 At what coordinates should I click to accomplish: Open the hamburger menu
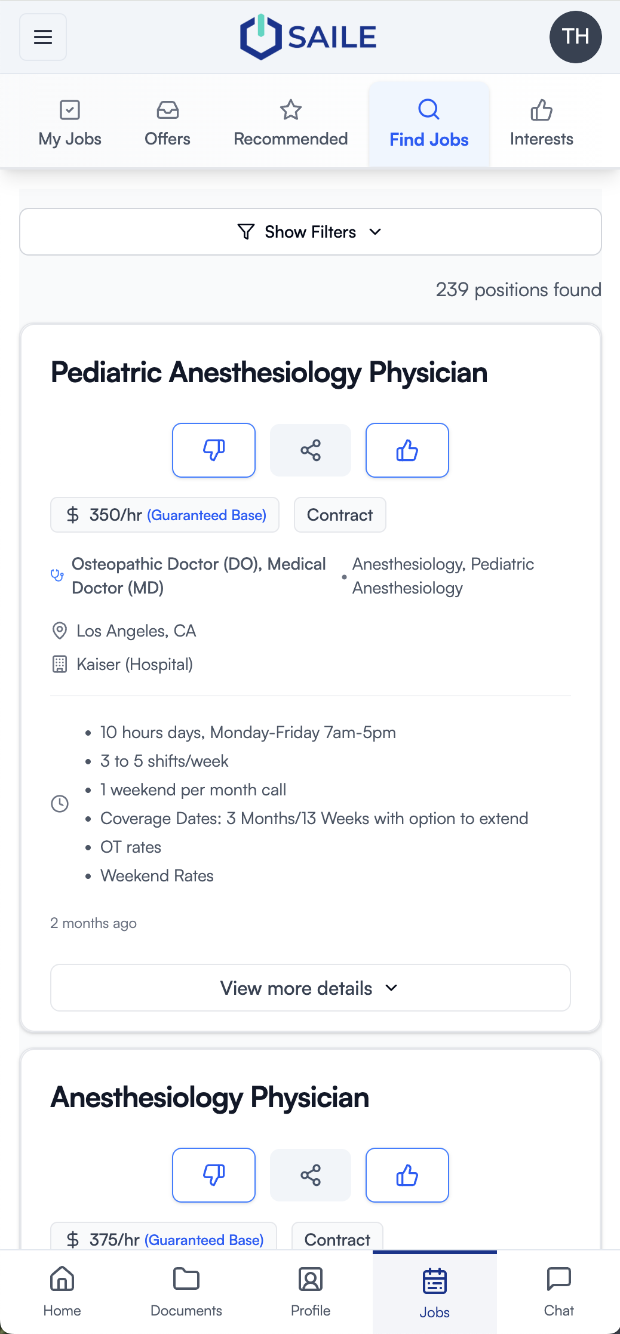tap(43, 37)
